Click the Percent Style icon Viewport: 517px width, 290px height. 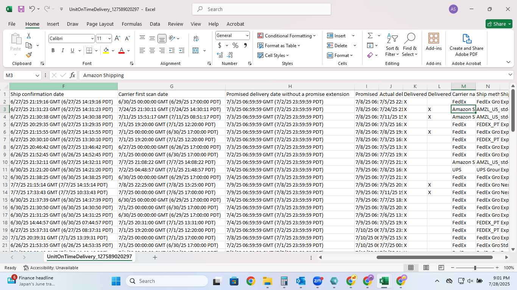coord(235,45)
